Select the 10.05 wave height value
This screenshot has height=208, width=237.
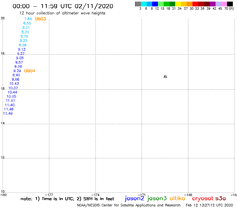(x=11, y=97)
